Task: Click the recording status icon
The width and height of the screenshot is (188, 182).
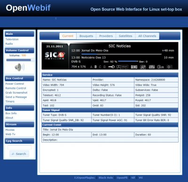Action: 169,67
